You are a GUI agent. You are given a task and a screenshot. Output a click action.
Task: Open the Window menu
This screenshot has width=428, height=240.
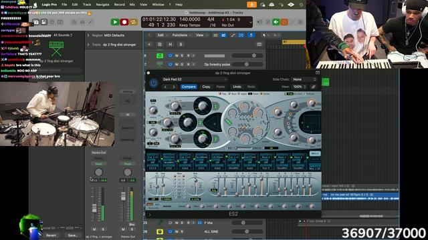click(158, 5)
